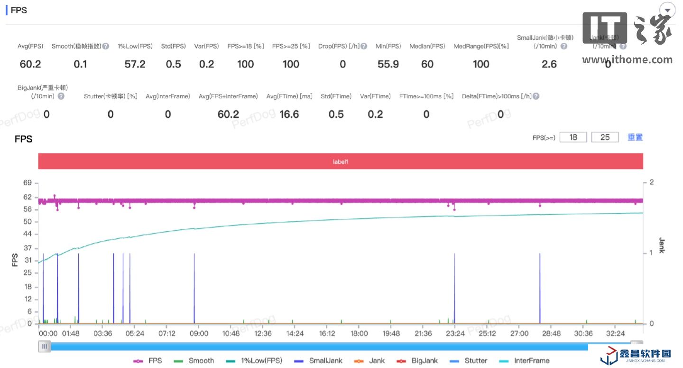Toggle Smooth series in chart legend
The height and width of the screenshot is (368, 683).
coord(194,361)
